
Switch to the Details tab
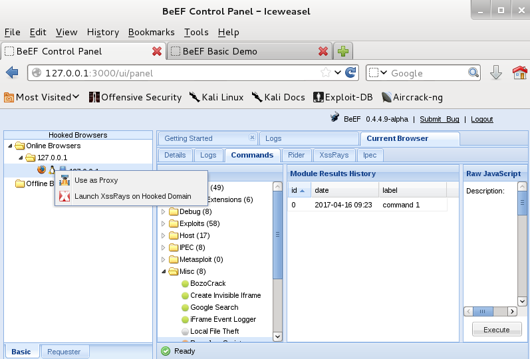click(175, 155)
